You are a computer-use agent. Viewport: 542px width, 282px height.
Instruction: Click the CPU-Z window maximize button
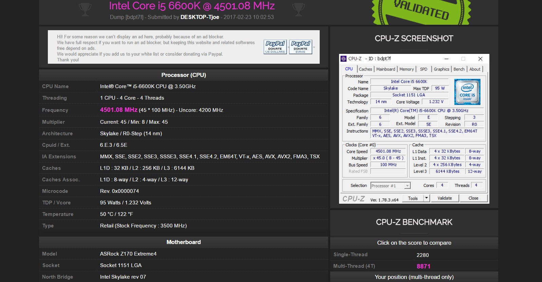463,59
